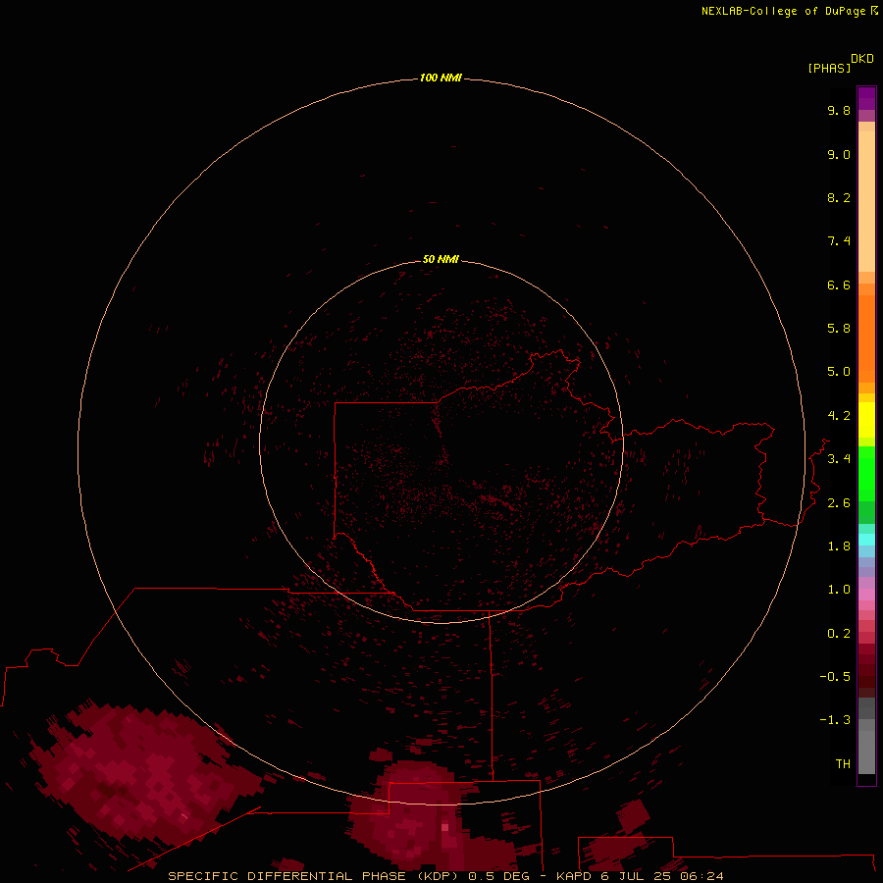Pick the cyan segment of the color bar

866,540
